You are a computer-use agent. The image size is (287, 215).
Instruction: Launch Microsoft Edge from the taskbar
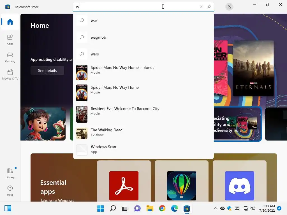click(174, 208)
